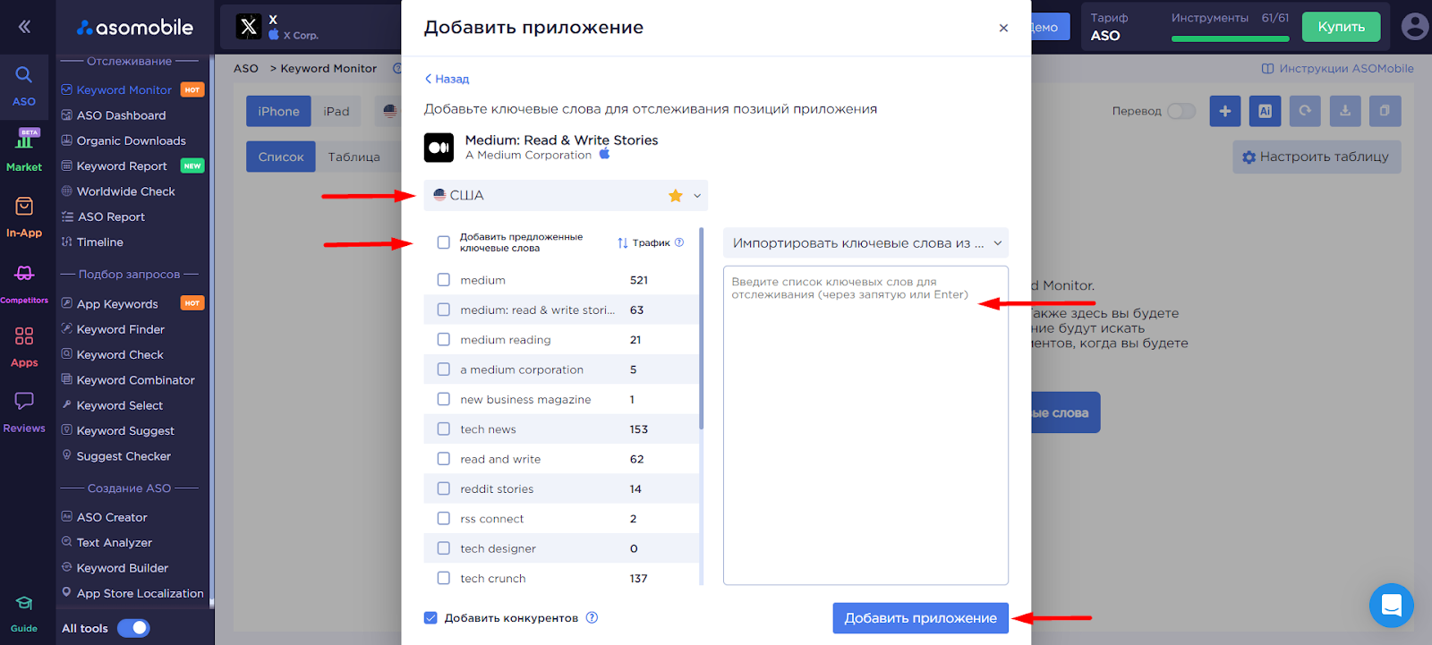Image resolution: width=1432 pixels, height=645 pixels.
Task: Click the green Купить button
Action: point(1341,27)
